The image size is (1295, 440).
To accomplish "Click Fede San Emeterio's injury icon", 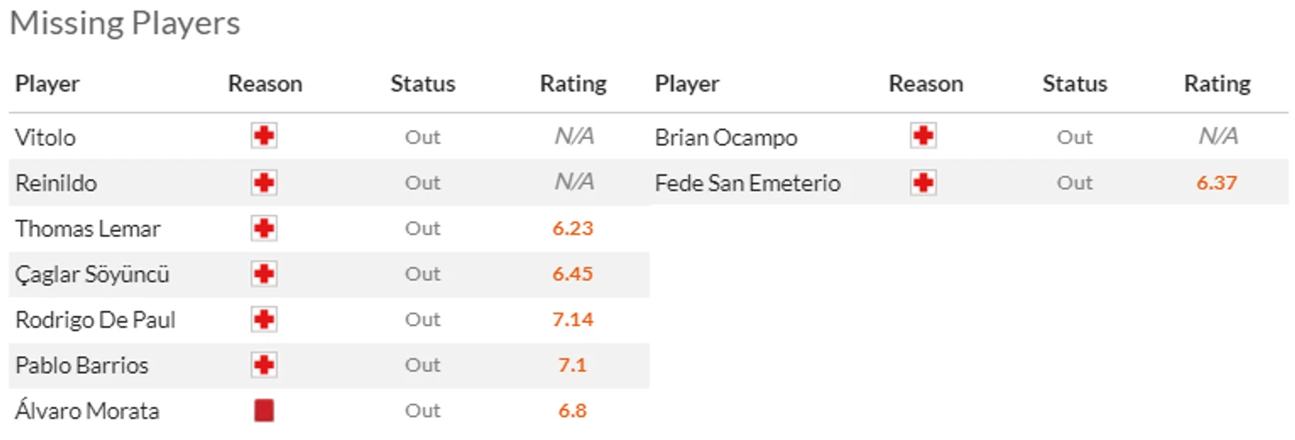I will coord(923,182).
